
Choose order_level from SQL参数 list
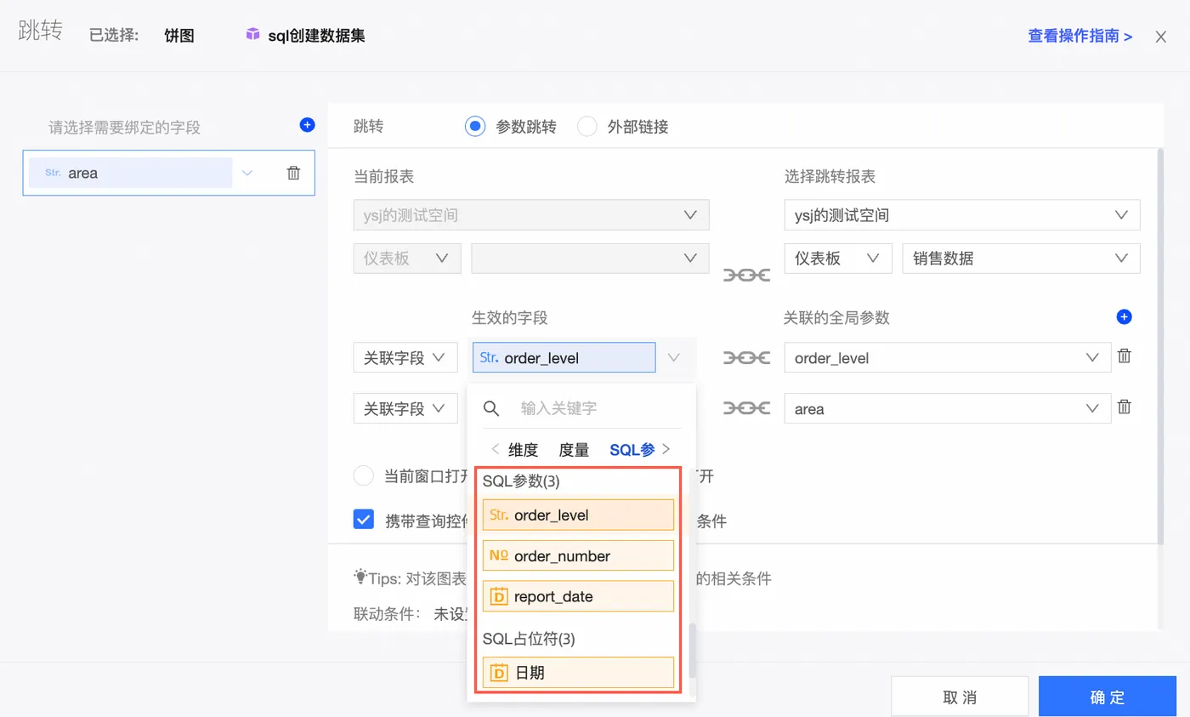pyautogui.click(x=578, y=515)
